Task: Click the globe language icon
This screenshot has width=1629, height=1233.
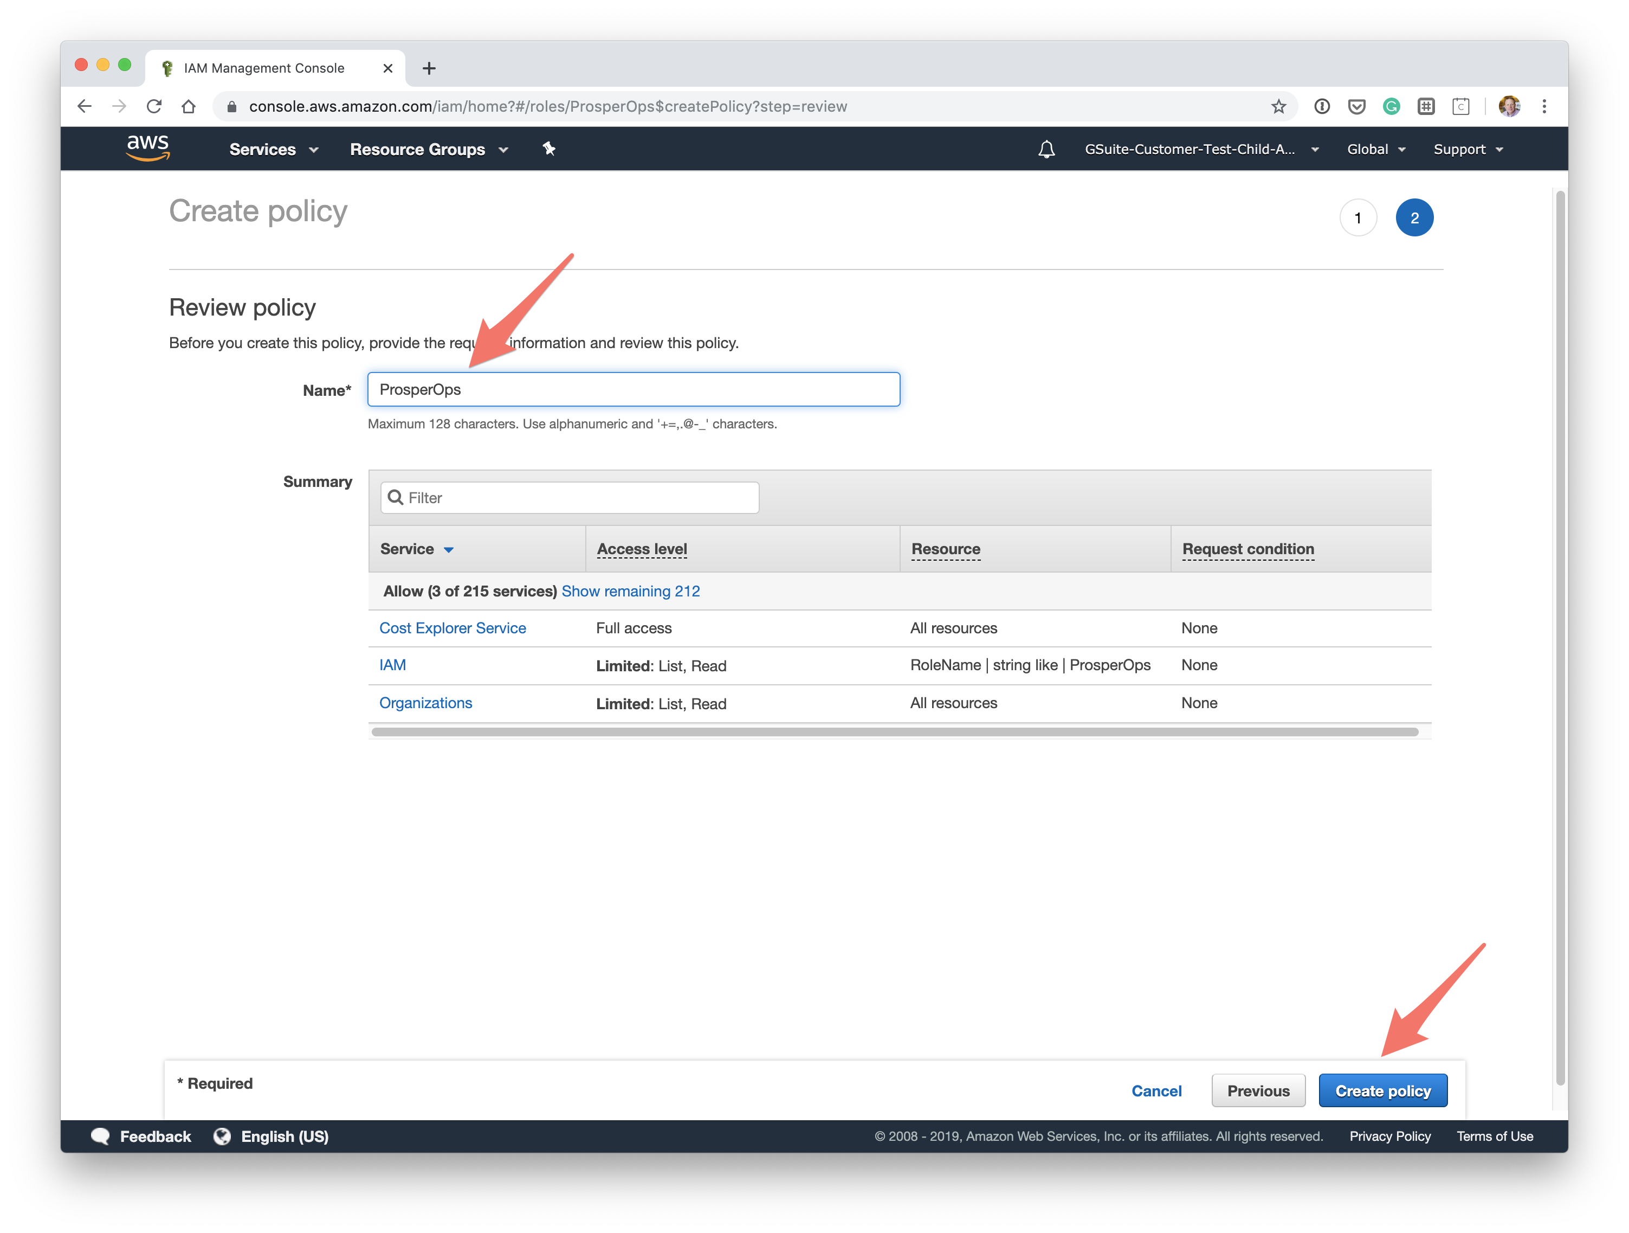Action: tap(222, 1136)
